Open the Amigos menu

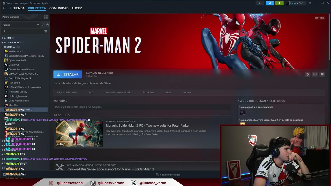tap(24, 3)
